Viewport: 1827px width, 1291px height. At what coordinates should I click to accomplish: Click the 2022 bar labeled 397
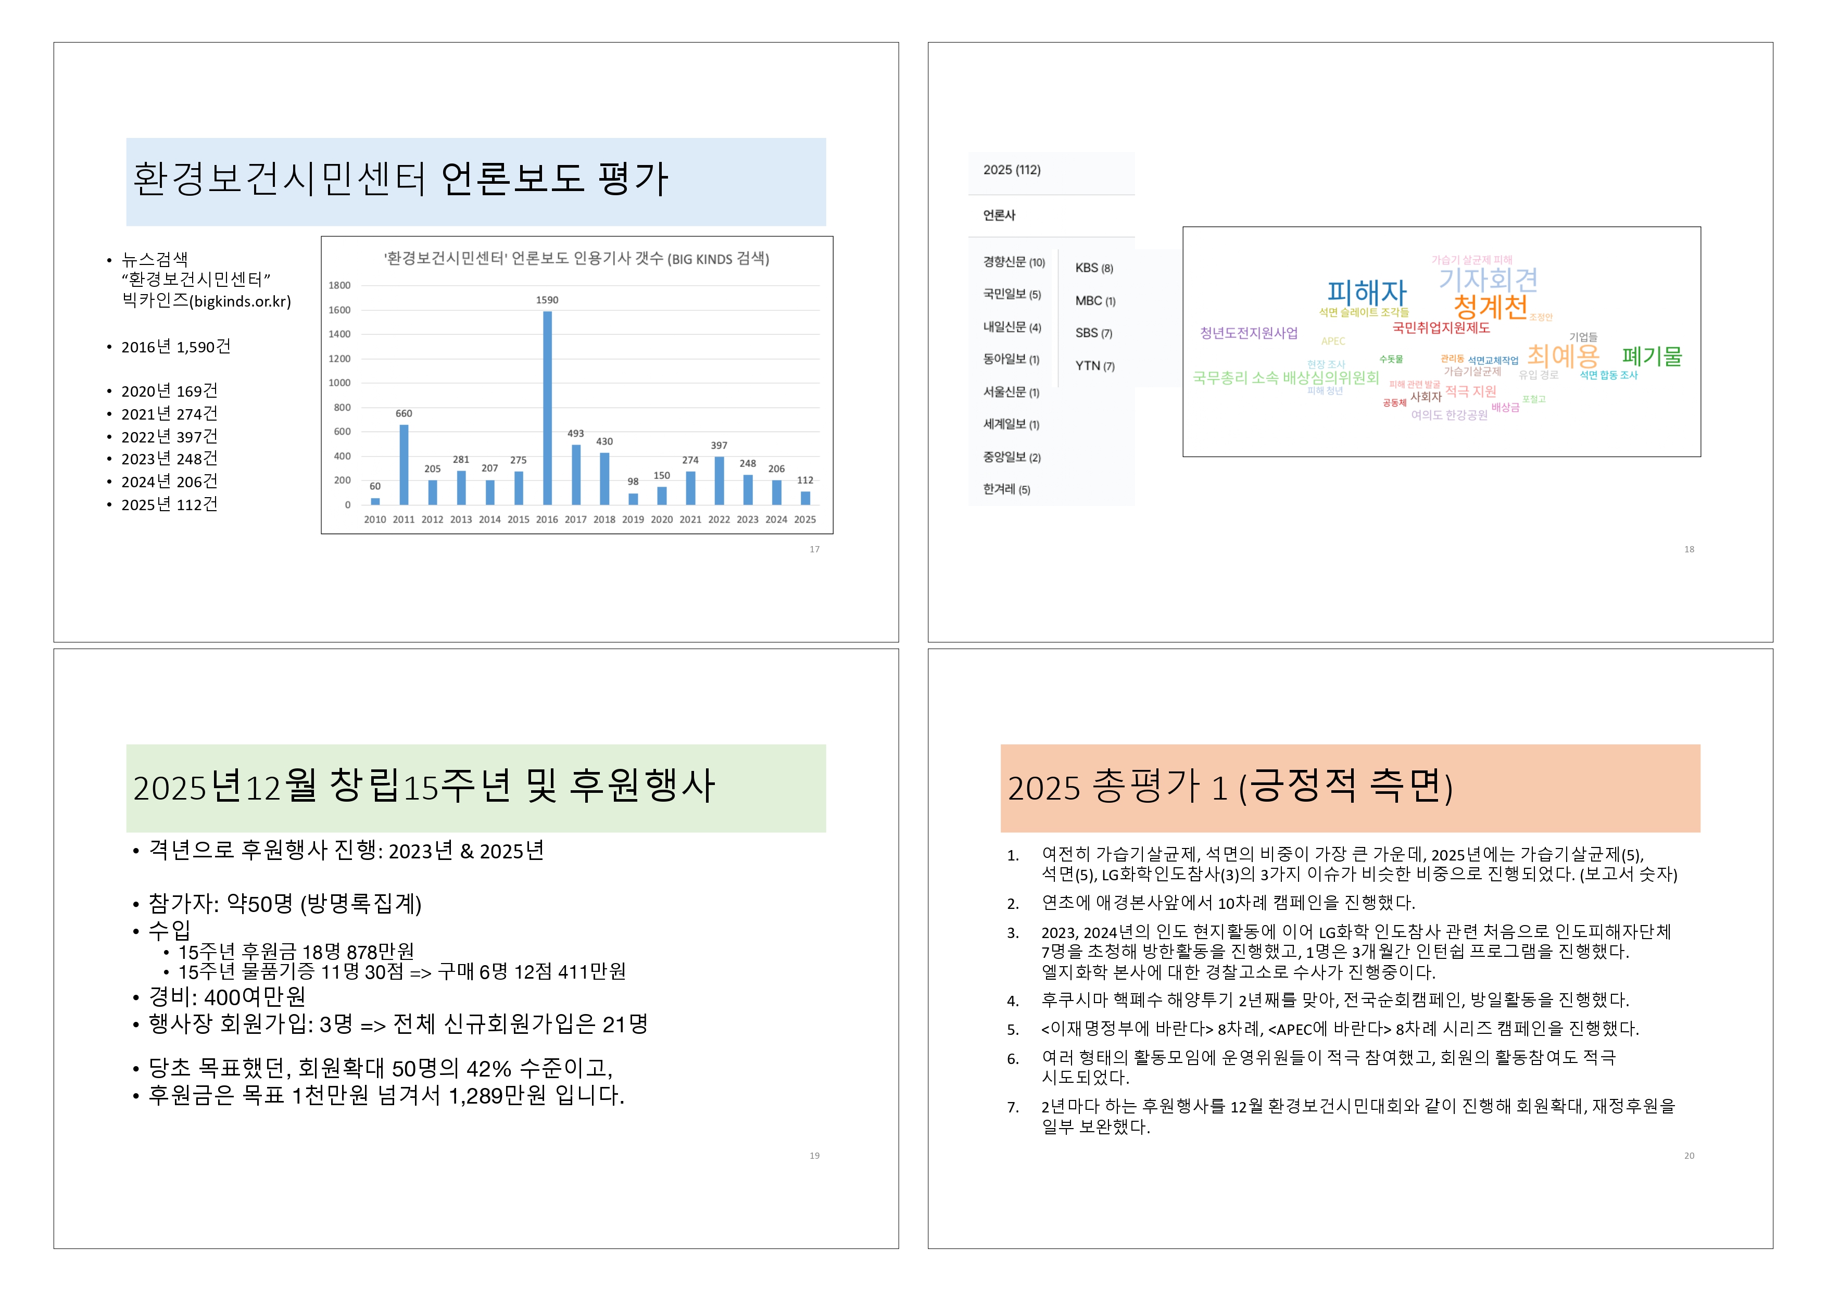[719, 480]
